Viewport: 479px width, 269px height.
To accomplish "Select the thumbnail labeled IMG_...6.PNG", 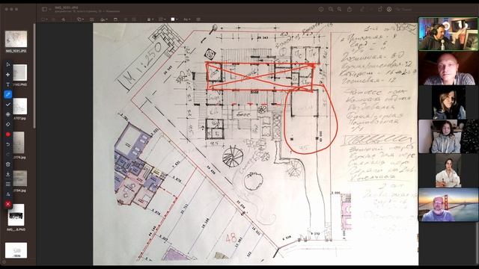I will coord(16,215).
